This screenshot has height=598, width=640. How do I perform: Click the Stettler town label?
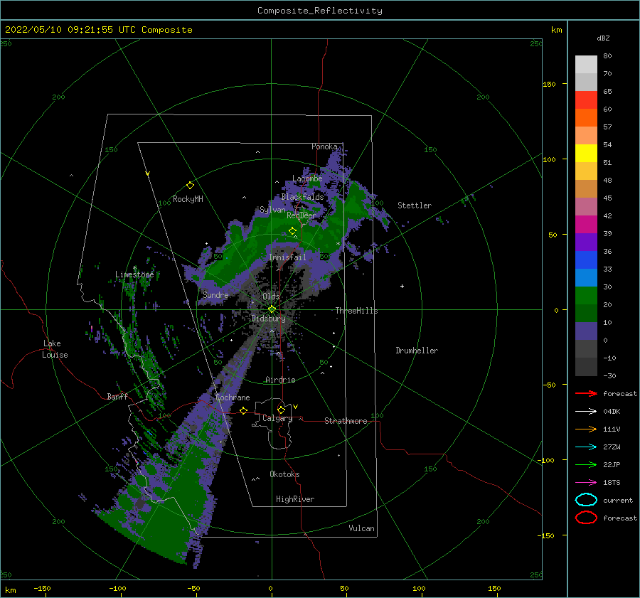pos(415,205)
